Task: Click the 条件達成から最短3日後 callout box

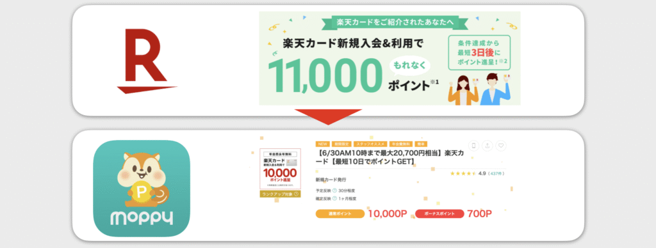Action: coord(479,52)
